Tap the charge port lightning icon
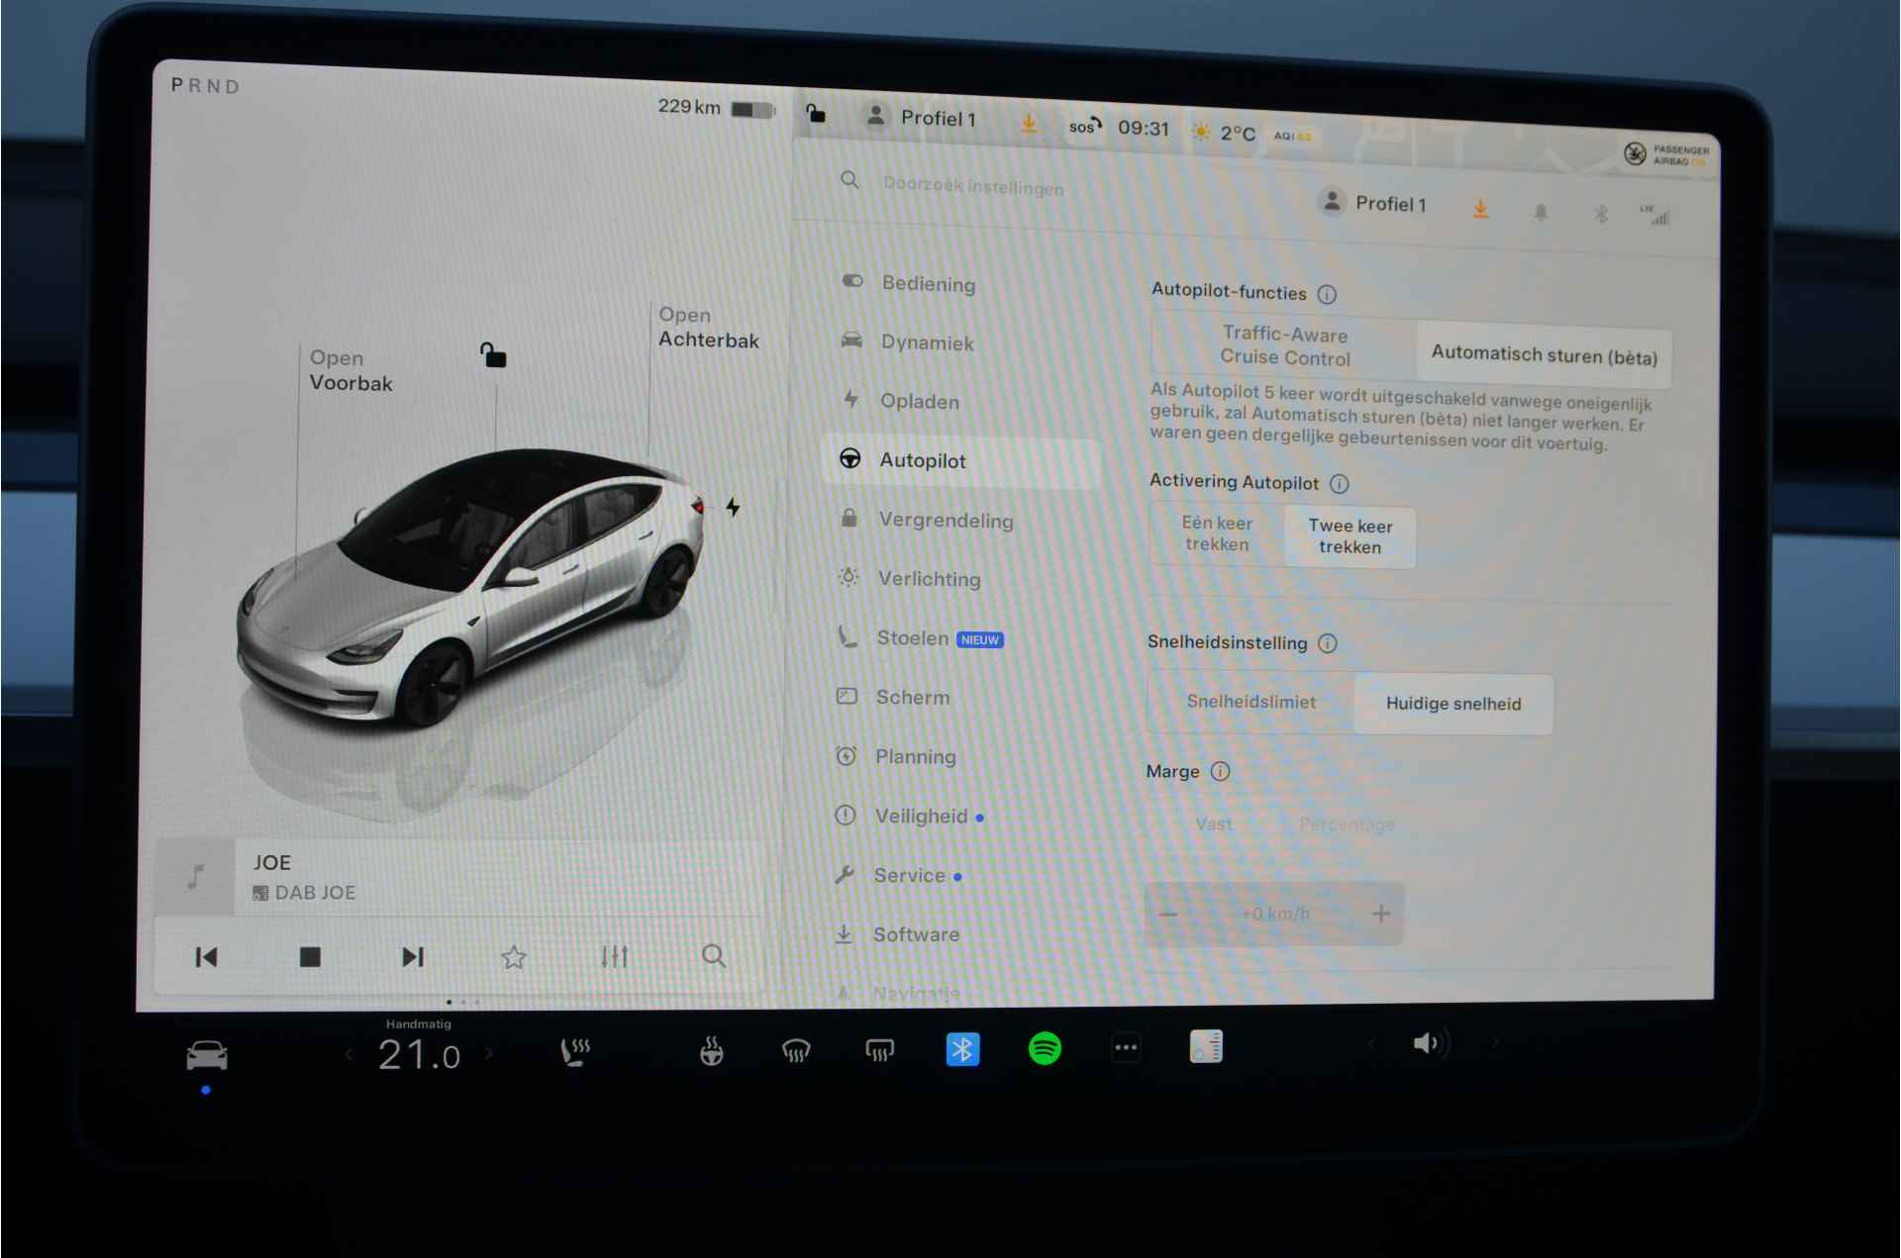 tap(733, 507)
